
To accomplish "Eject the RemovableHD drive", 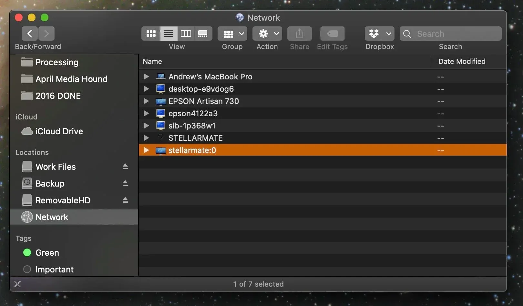I will point(125,200).
